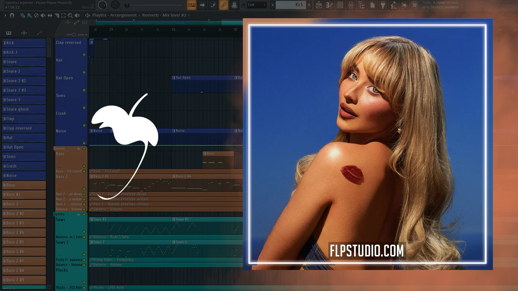Mute the Hat track
The image size is (518, 291).
tap(84, 72)
